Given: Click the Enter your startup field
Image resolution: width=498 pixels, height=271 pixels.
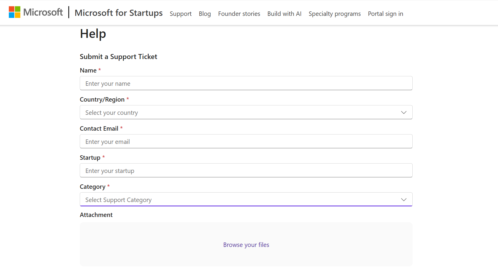Looking at the screenshot, I should point(246,170).
